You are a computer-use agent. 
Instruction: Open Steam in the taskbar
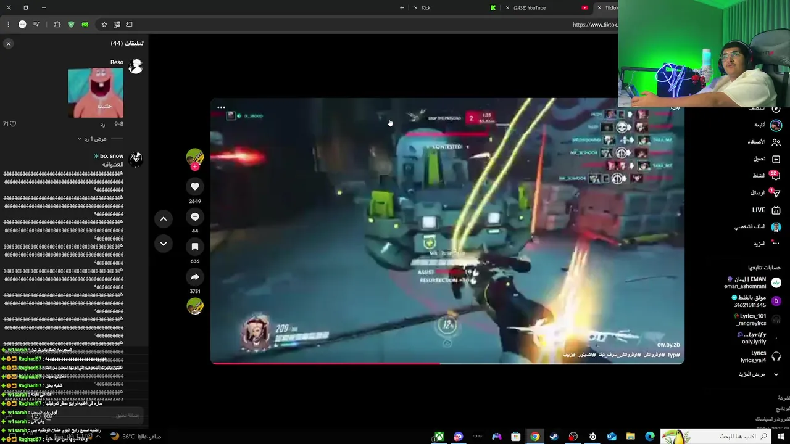pyautogui.click(x=554, y=437)
